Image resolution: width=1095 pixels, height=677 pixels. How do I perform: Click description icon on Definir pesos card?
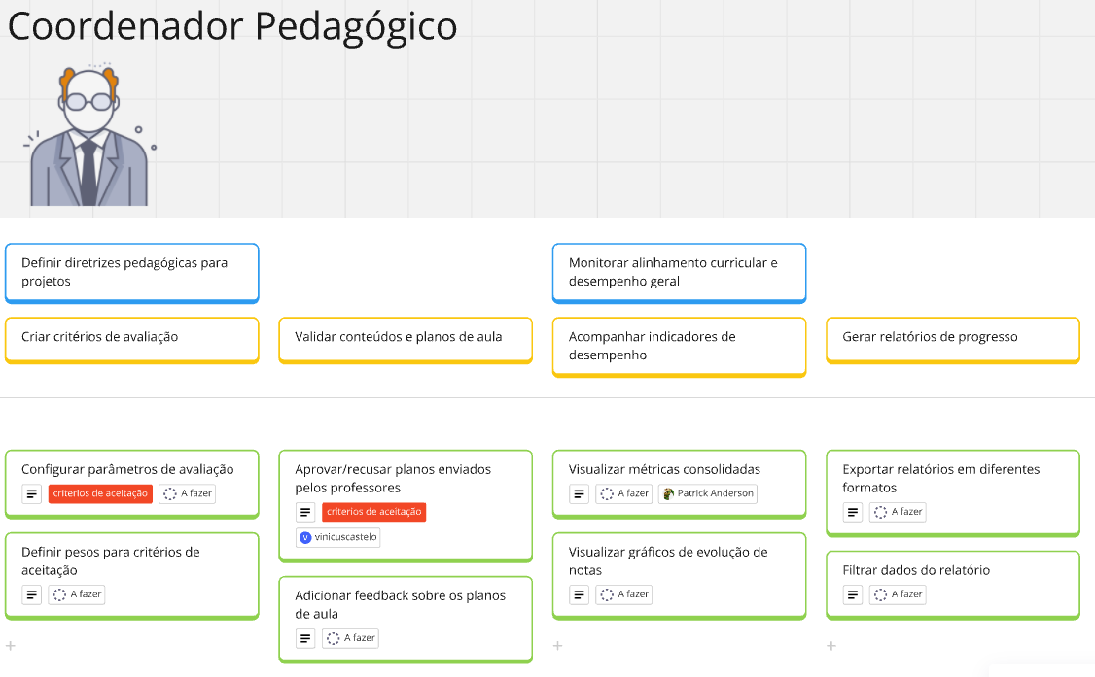click(31, 594)
